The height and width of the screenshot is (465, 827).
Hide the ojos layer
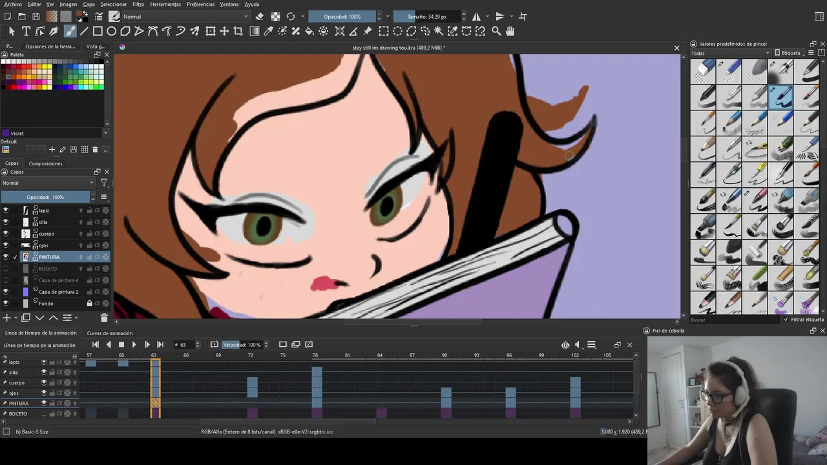(x=5, y=245)
